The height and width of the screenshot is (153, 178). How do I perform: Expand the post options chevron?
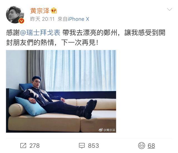tap(169, 9)
